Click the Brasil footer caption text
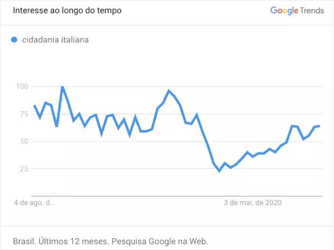Screen dimensions: 334x250 coord(111,241)
